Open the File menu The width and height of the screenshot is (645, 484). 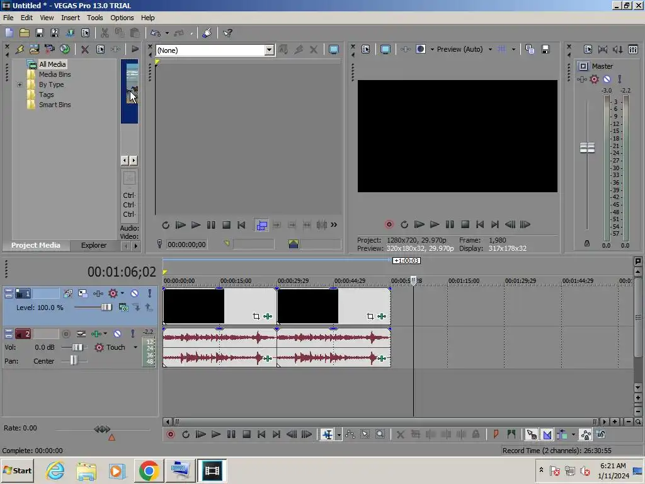tap(8, 18)
